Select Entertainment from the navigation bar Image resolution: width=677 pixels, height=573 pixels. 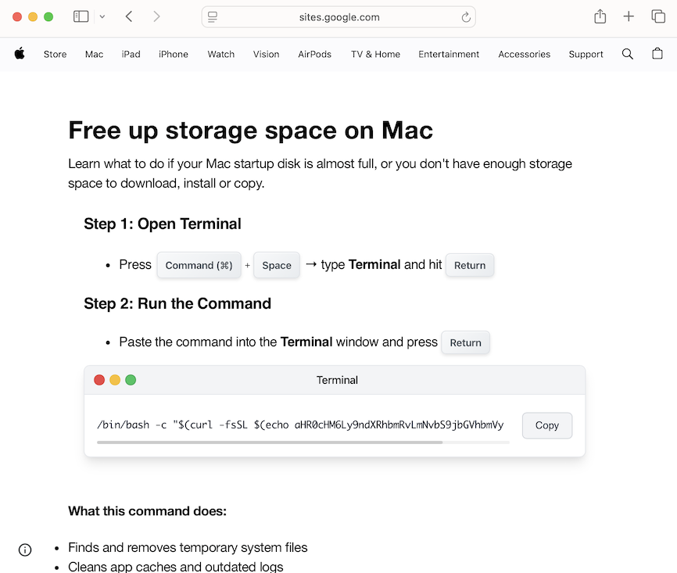tap(449, 54)
